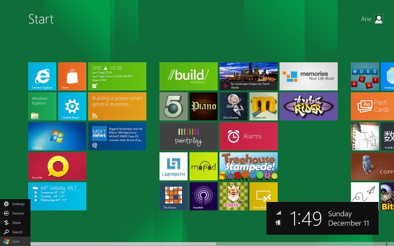This screenshot has width=394, height=246.
Task: Open the landscape images photo tile
Action: click(249, 76)
